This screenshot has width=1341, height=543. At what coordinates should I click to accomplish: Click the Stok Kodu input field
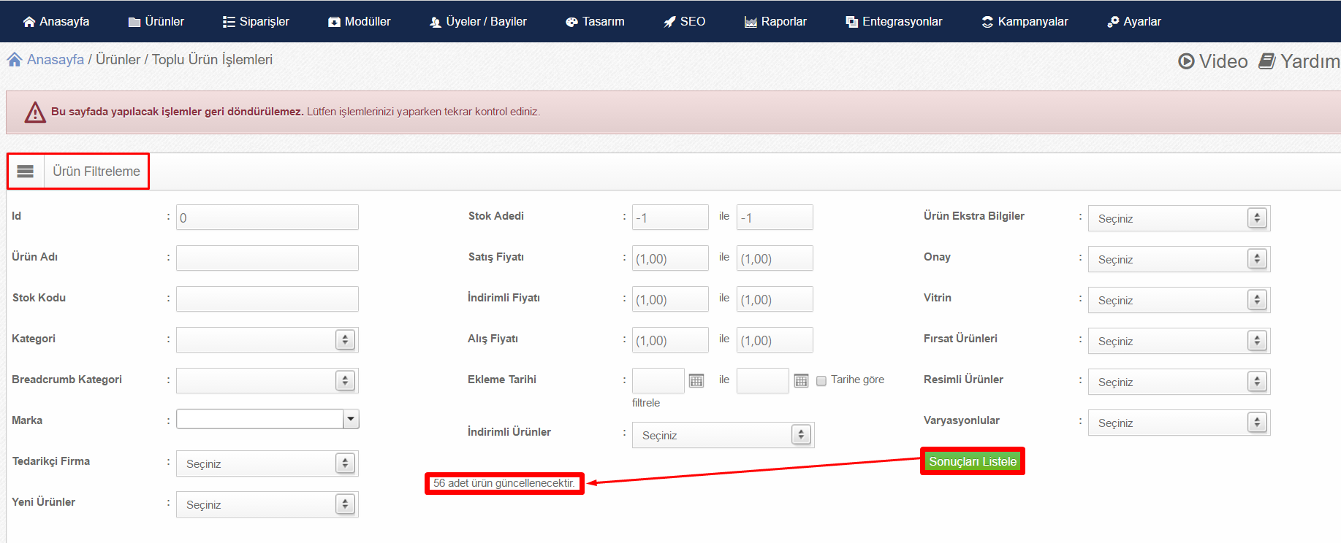(267, 299)
